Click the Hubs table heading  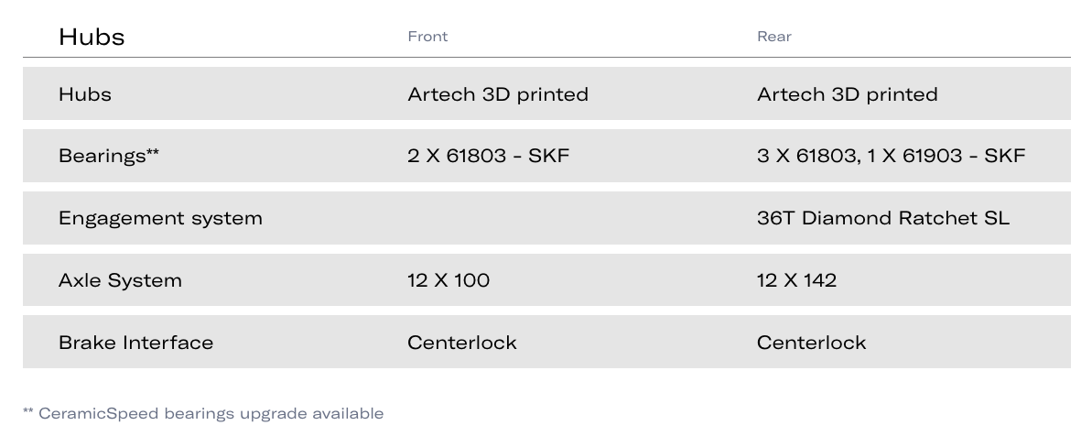coord(92,37)
